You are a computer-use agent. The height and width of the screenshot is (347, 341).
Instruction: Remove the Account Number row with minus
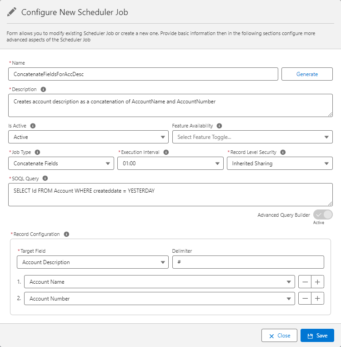tap(305, 299)
